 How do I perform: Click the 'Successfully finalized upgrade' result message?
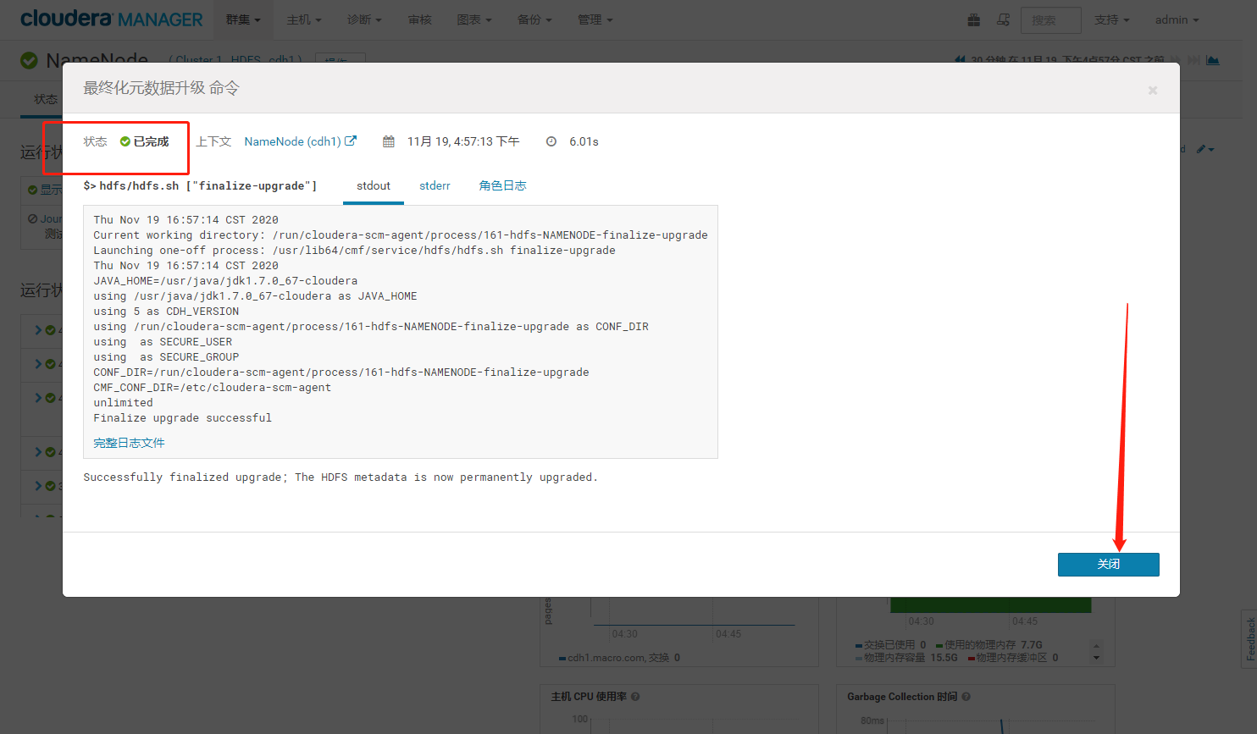tap(341, 477)
